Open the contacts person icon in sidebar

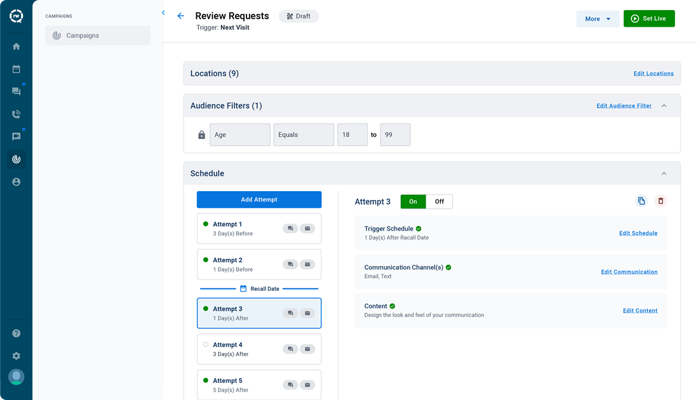(16, 182)
